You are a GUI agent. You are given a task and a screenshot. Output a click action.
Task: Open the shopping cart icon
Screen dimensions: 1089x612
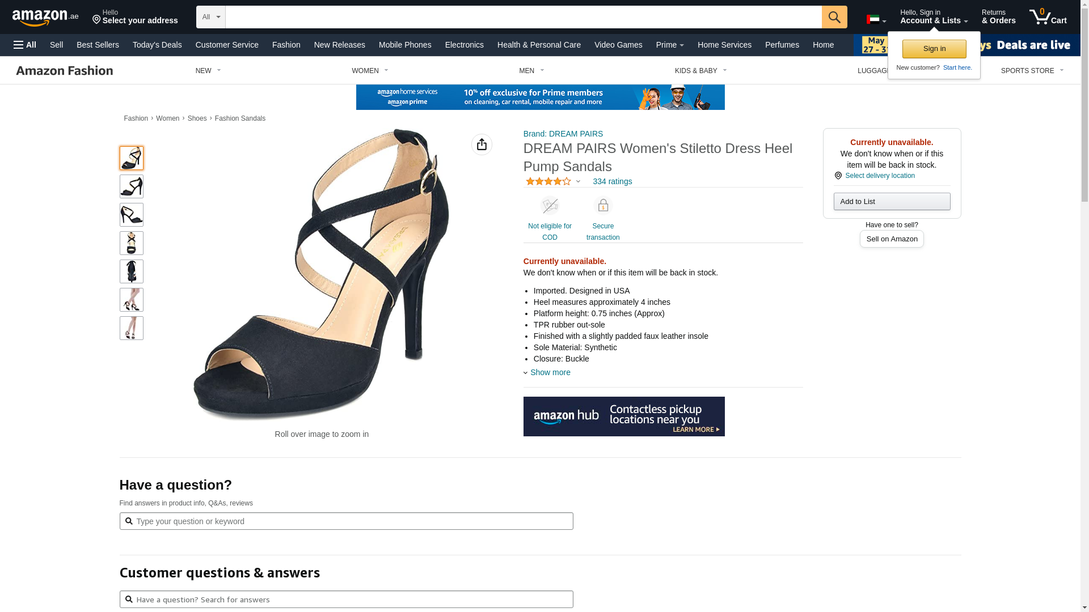coord(1047,17)
